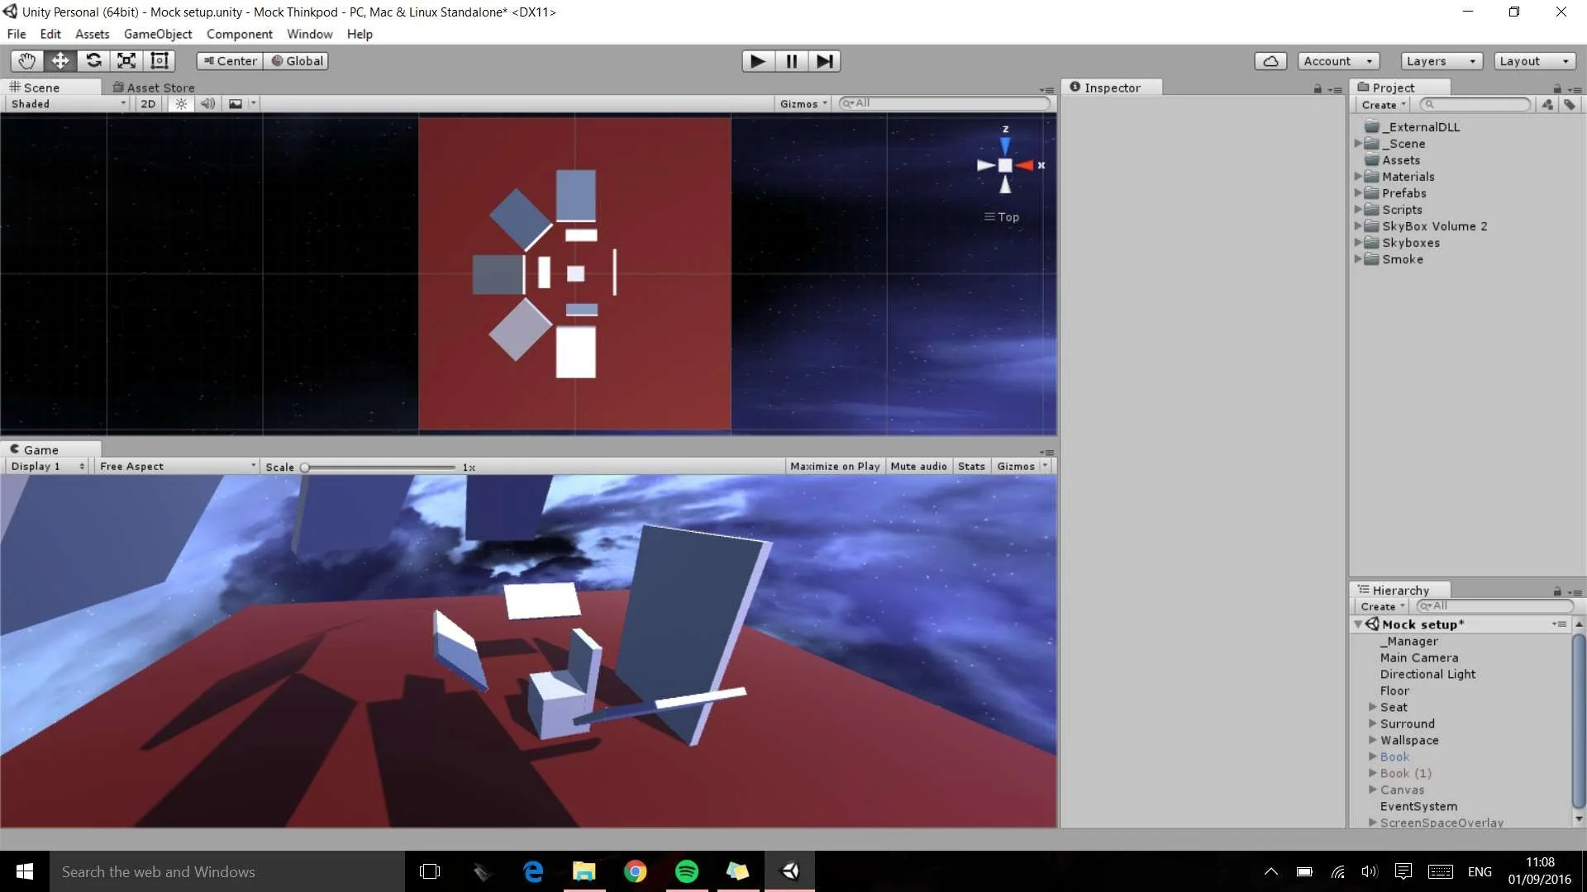Select the Rect transform tool
1587x892 pixels.
coord(160,61)
